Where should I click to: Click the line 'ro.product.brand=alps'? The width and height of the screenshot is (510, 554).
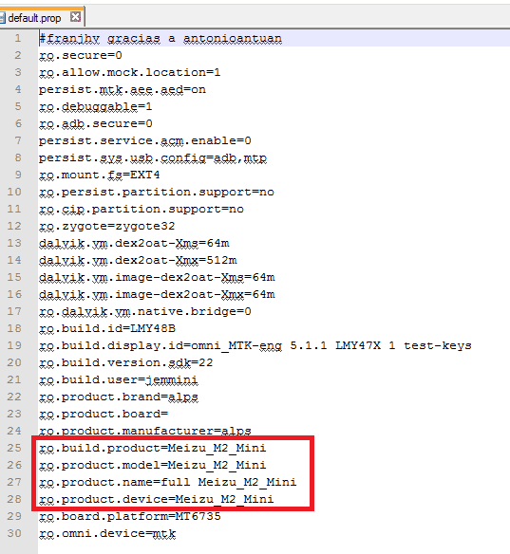119,397
